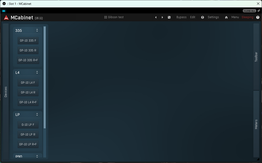Select the GP-10 L4 F device
The height and width of the screenshot is (163, 262).
tap(28, 83)
